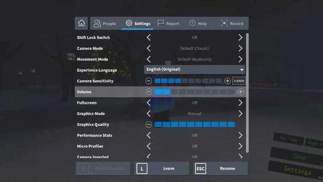Lower Volume with minus icon
Viewport: 323px width, 182px height.
pos(148,92)
